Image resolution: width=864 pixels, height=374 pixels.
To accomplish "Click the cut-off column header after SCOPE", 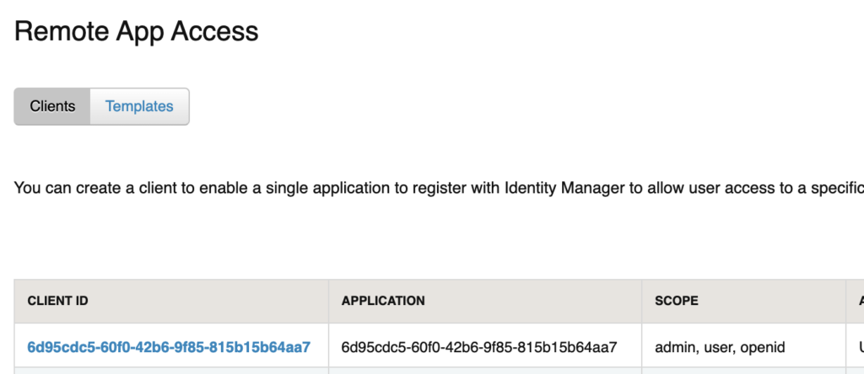I will click(x=856, y=301).
